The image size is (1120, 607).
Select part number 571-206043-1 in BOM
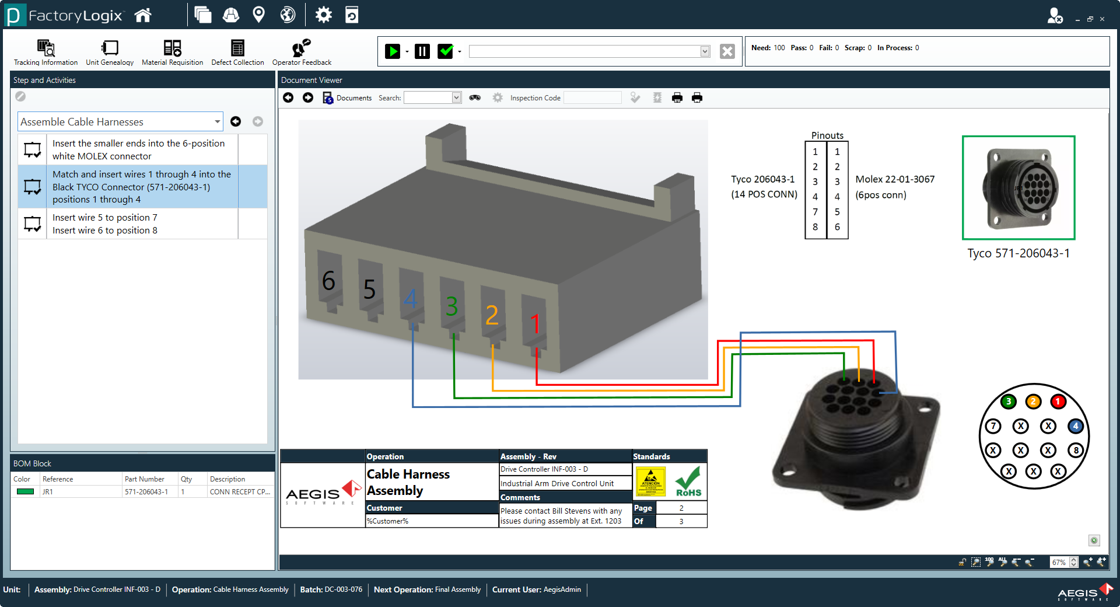pos(146,492)
